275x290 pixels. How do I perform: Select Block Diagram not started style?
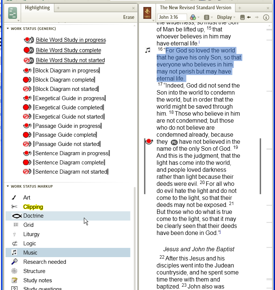(x=61, y=89)
